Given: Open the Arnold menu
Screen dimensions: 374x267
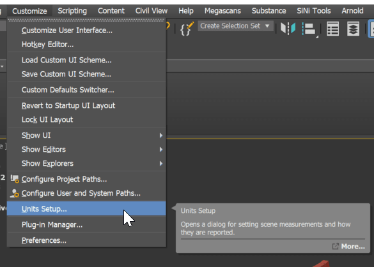Looking at the screenshot, I should (352, 11).
